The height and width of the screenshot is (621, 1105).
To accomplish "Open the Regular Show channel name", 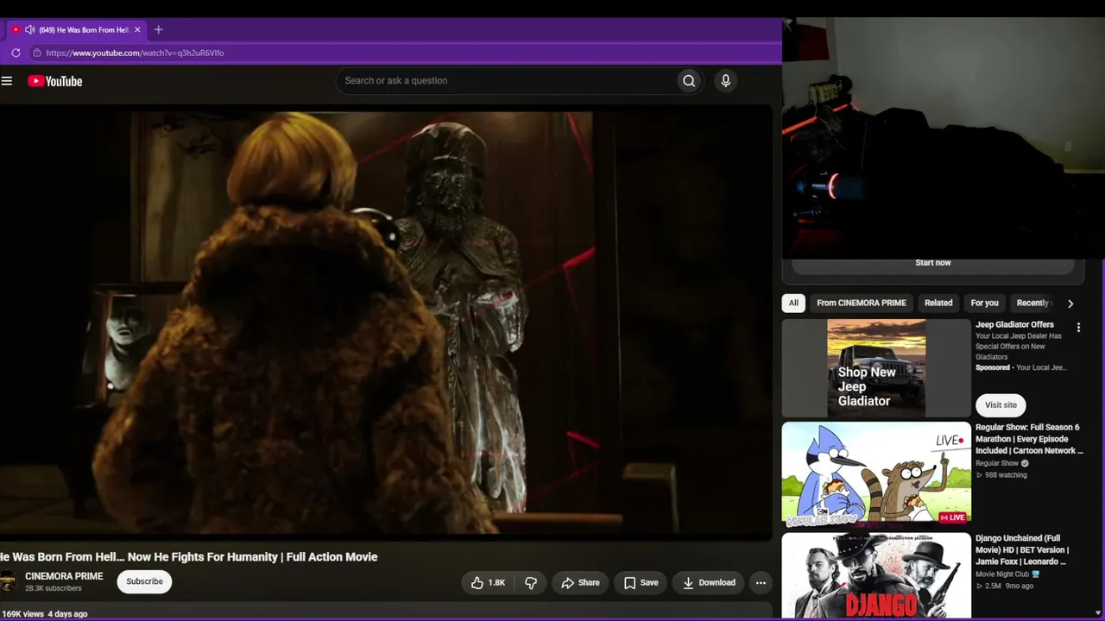I will [997, 463].
